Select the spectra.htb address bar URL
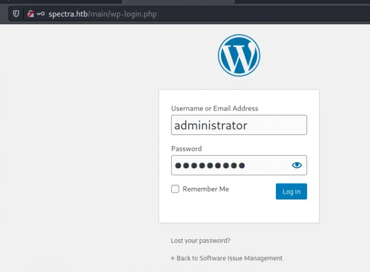Image resolution: width=370 pixels, height=272 pixels. click(x=103, y=14)
